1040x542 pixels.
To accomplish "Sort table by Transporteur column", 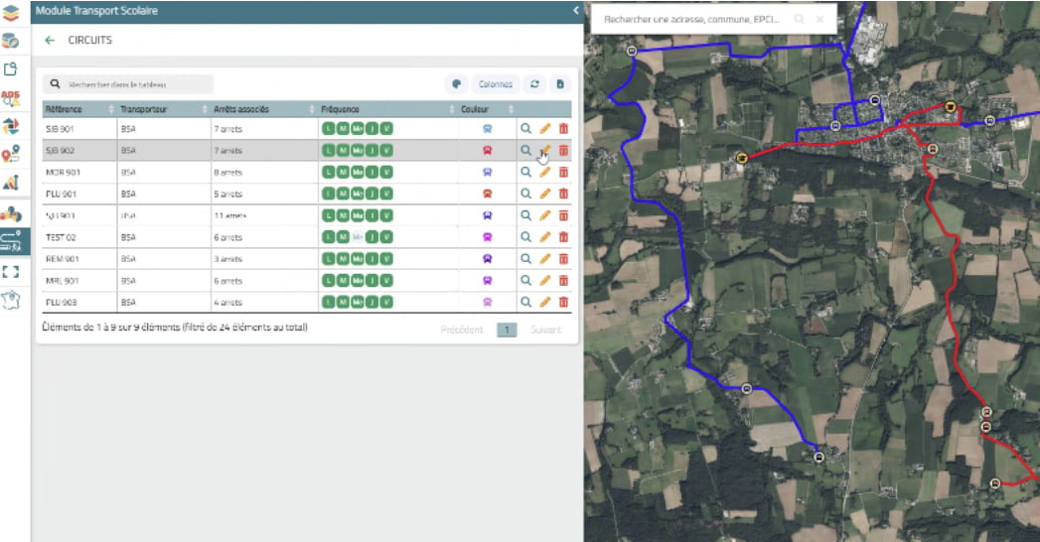I will (x=161, y=109).
